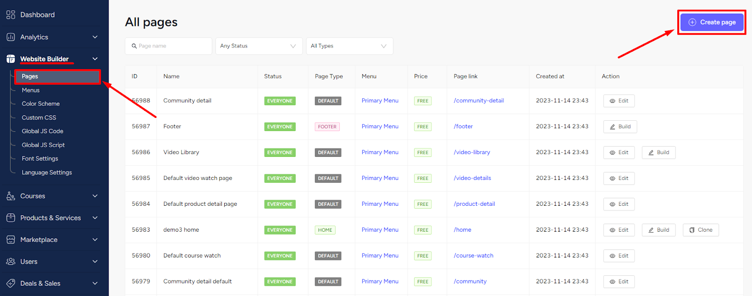Viewport: 752px width, 296px height.
Task: Click the Users people icon
Action: 10,261
